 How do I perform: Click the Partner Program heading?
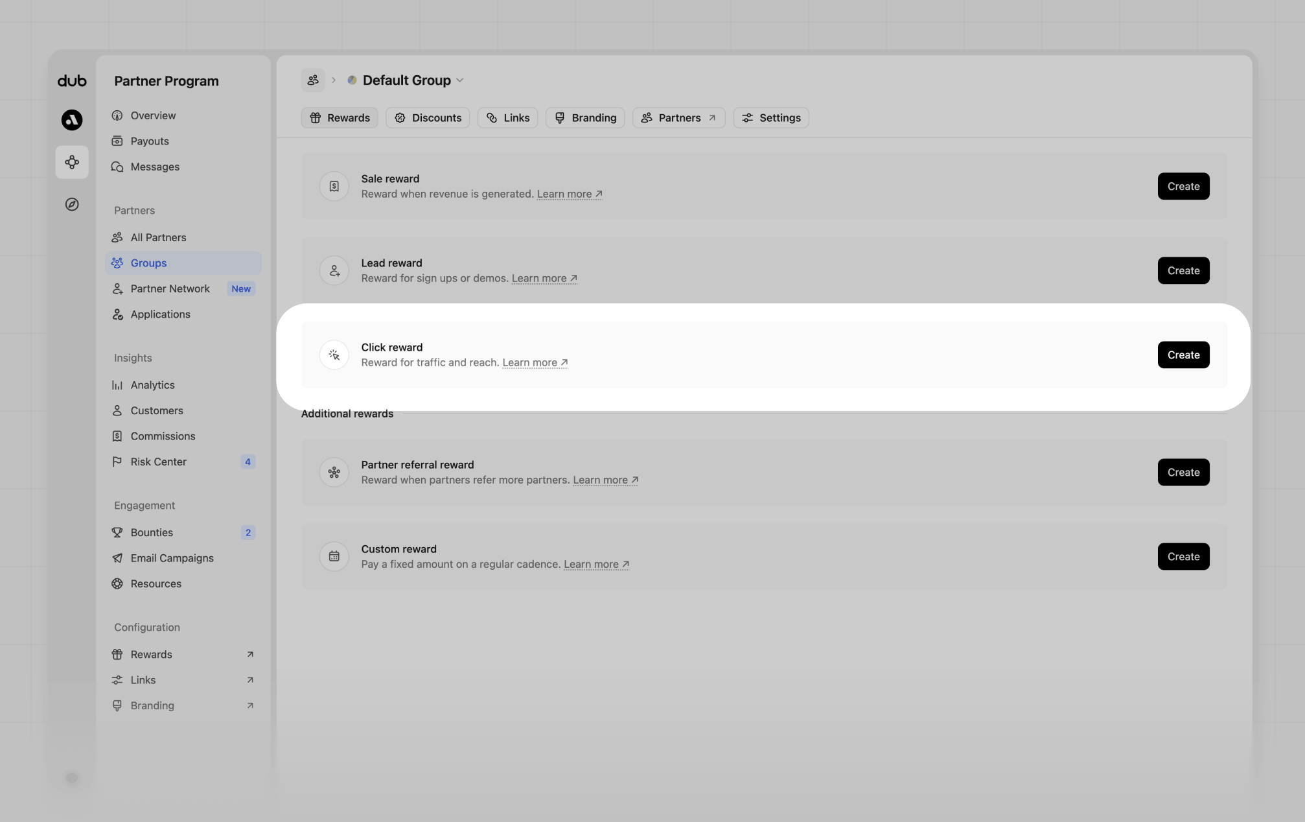167,81
